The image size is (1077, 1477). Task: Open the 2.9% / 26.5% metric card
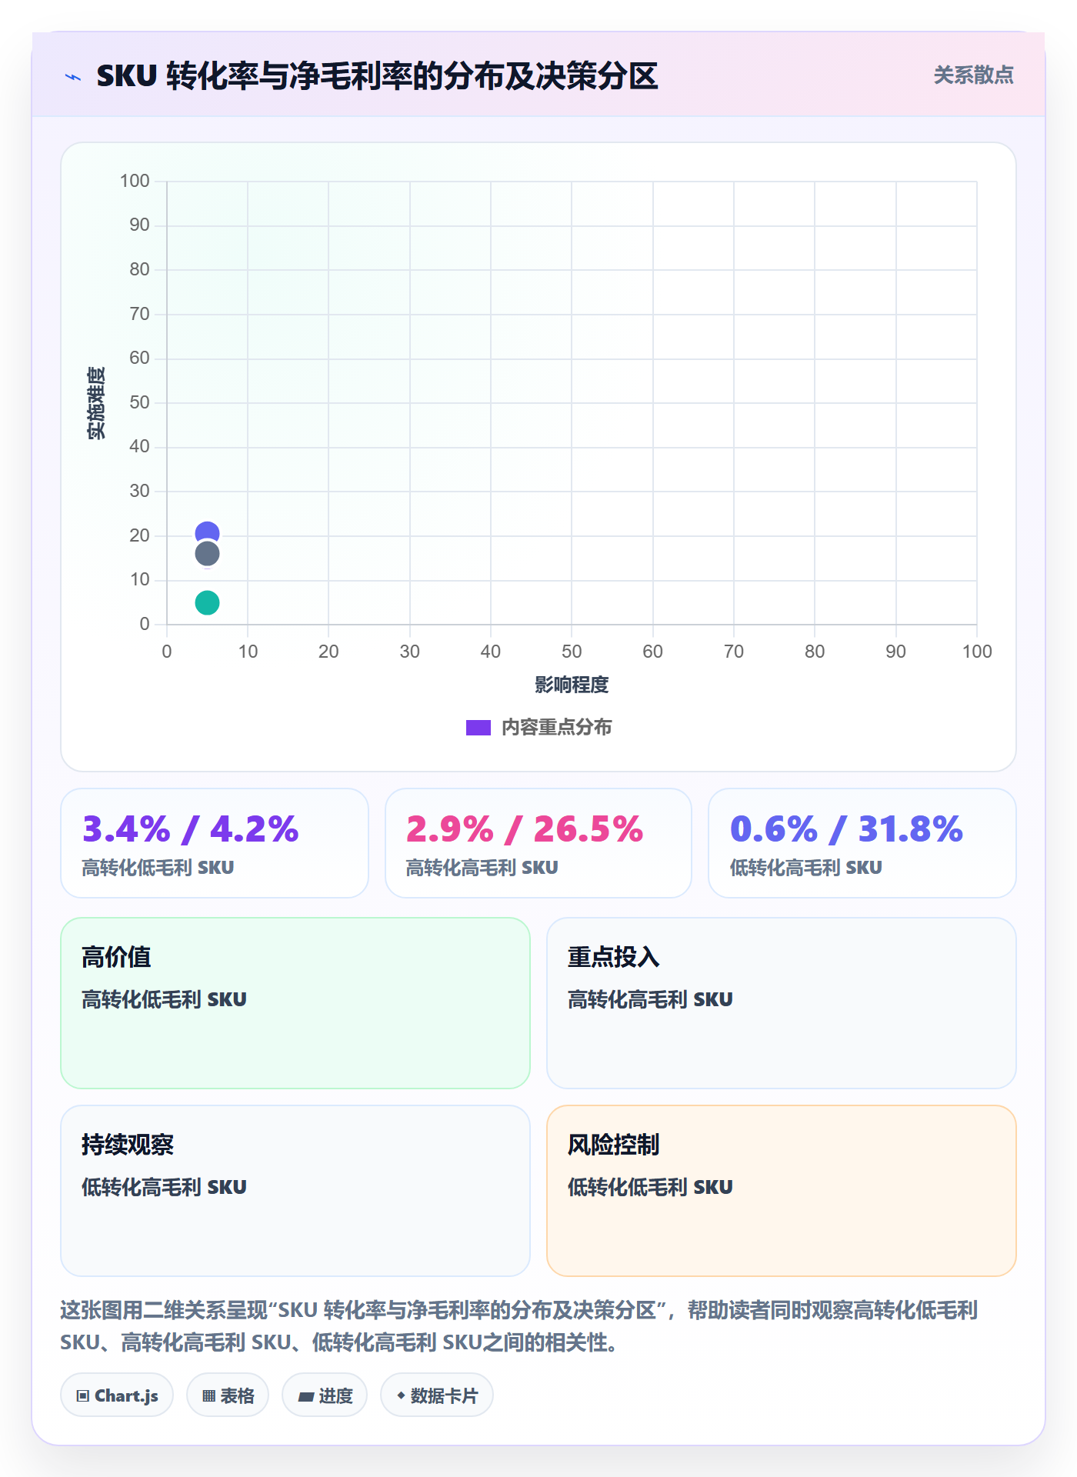tap(538, 843)
